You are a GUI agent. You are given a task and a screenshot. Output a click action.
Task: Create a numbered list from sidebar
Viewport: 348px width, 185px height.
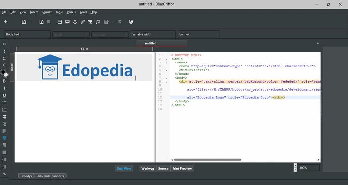tap(4, 110)
